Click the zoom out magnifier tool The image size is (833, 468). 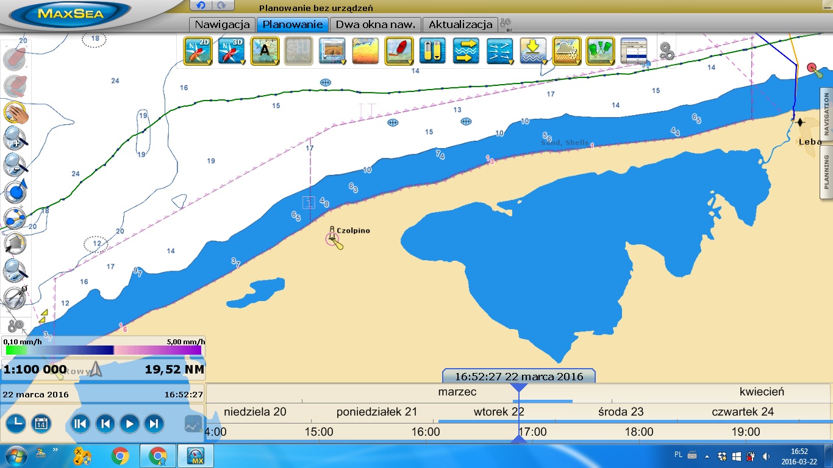click(15, 165)
